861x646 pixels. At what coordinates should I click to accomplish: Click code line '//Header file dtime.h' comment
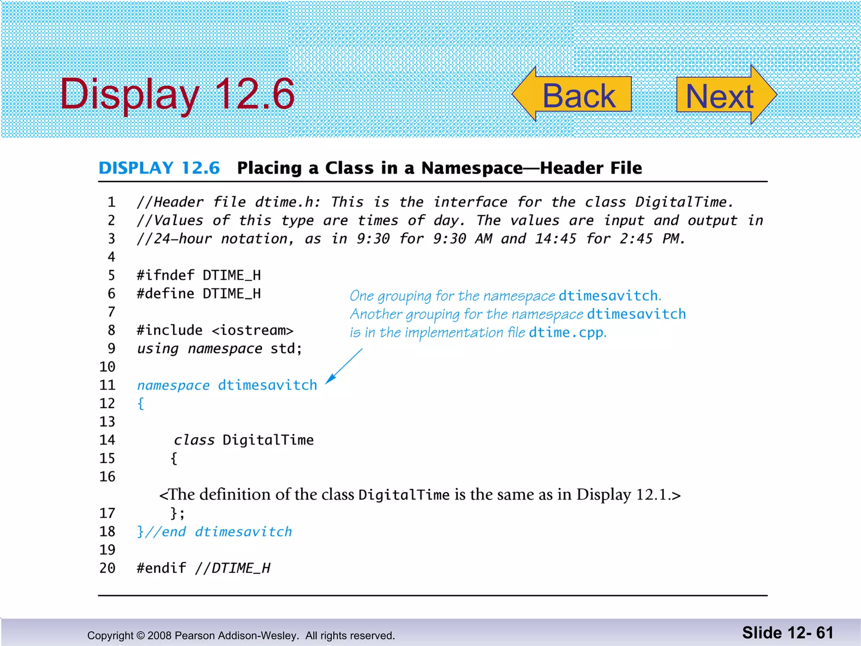(x=435, y=202)
